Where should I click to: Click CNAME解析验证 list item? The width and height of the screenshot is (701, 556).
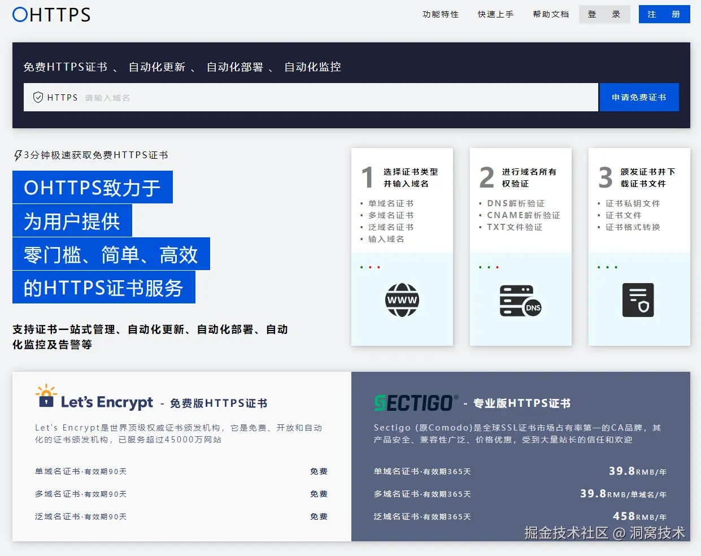(524, 215)
